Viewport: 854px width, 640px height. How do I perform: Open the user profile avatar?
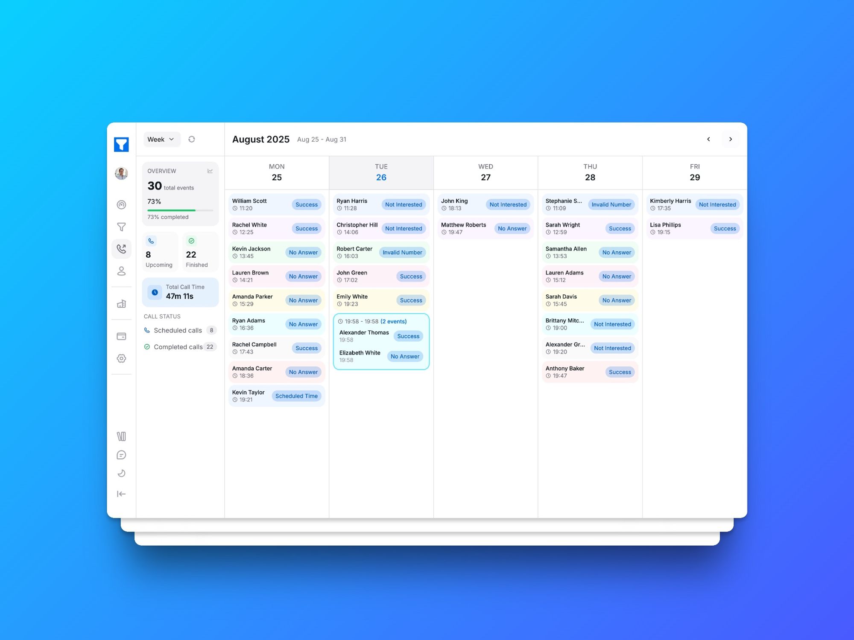(x=121, y=173)
